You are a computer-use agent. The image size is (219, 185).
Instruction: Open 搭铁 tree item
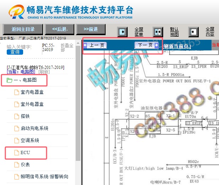pos(25,116)
